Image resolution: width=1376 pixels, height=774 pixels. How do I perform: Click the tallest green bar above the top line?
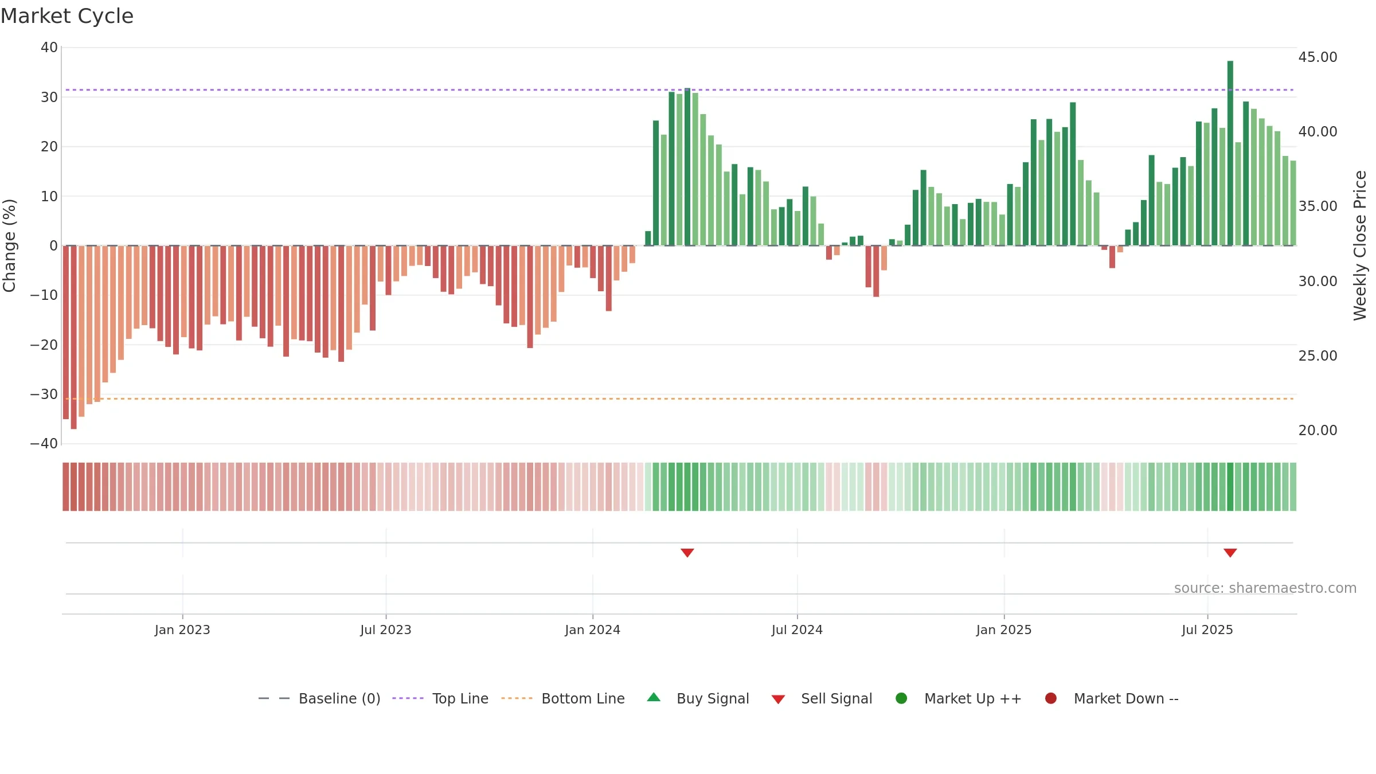(1230, 153)
